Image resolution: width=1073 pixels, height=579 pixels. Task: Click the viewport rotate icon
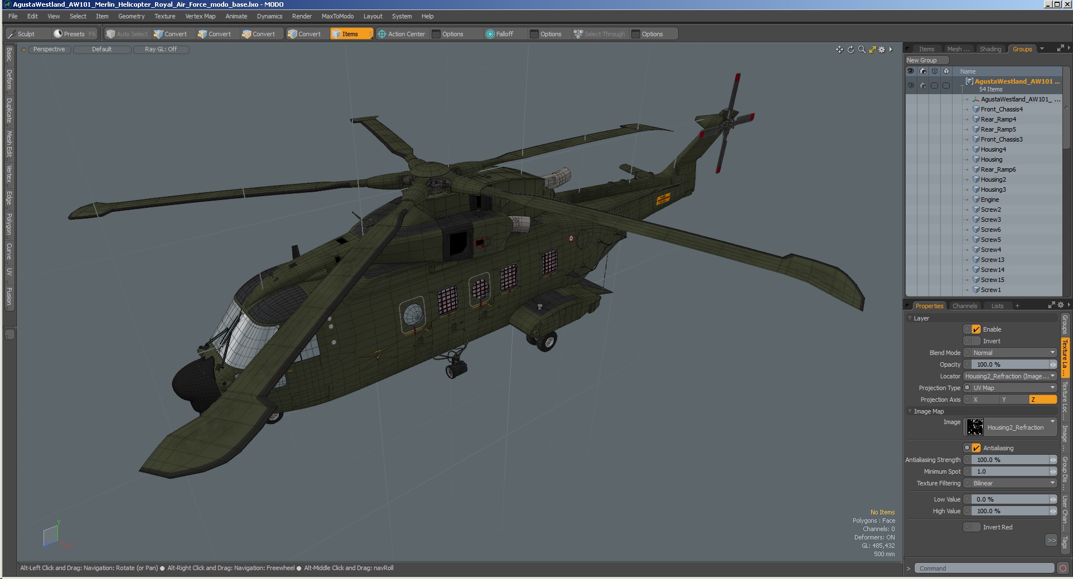850,50
